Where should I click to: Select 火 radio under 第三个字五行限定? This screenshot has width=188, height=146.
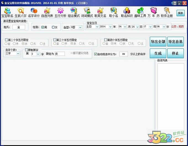click(80, 43)
